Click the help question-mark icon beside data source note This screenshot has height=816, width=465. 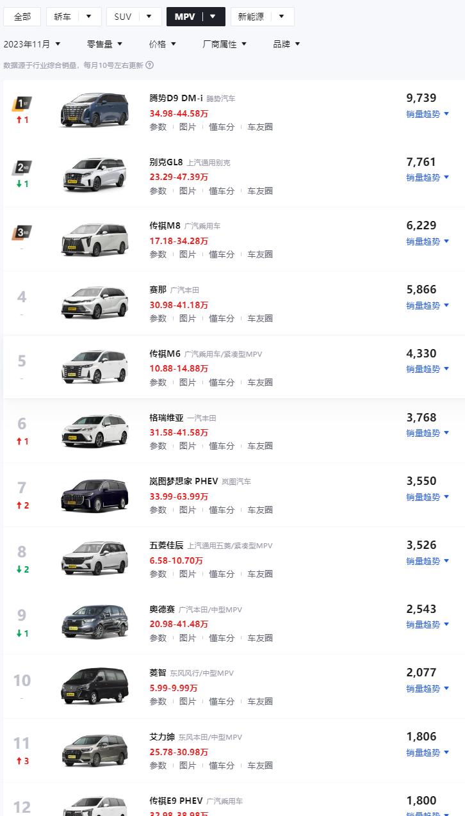click(150, 65)
